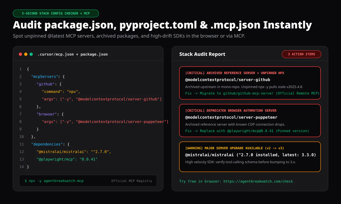341x204 pixels.
Task: Click the "browser" key in the code
Action: [x=47, y=114]
